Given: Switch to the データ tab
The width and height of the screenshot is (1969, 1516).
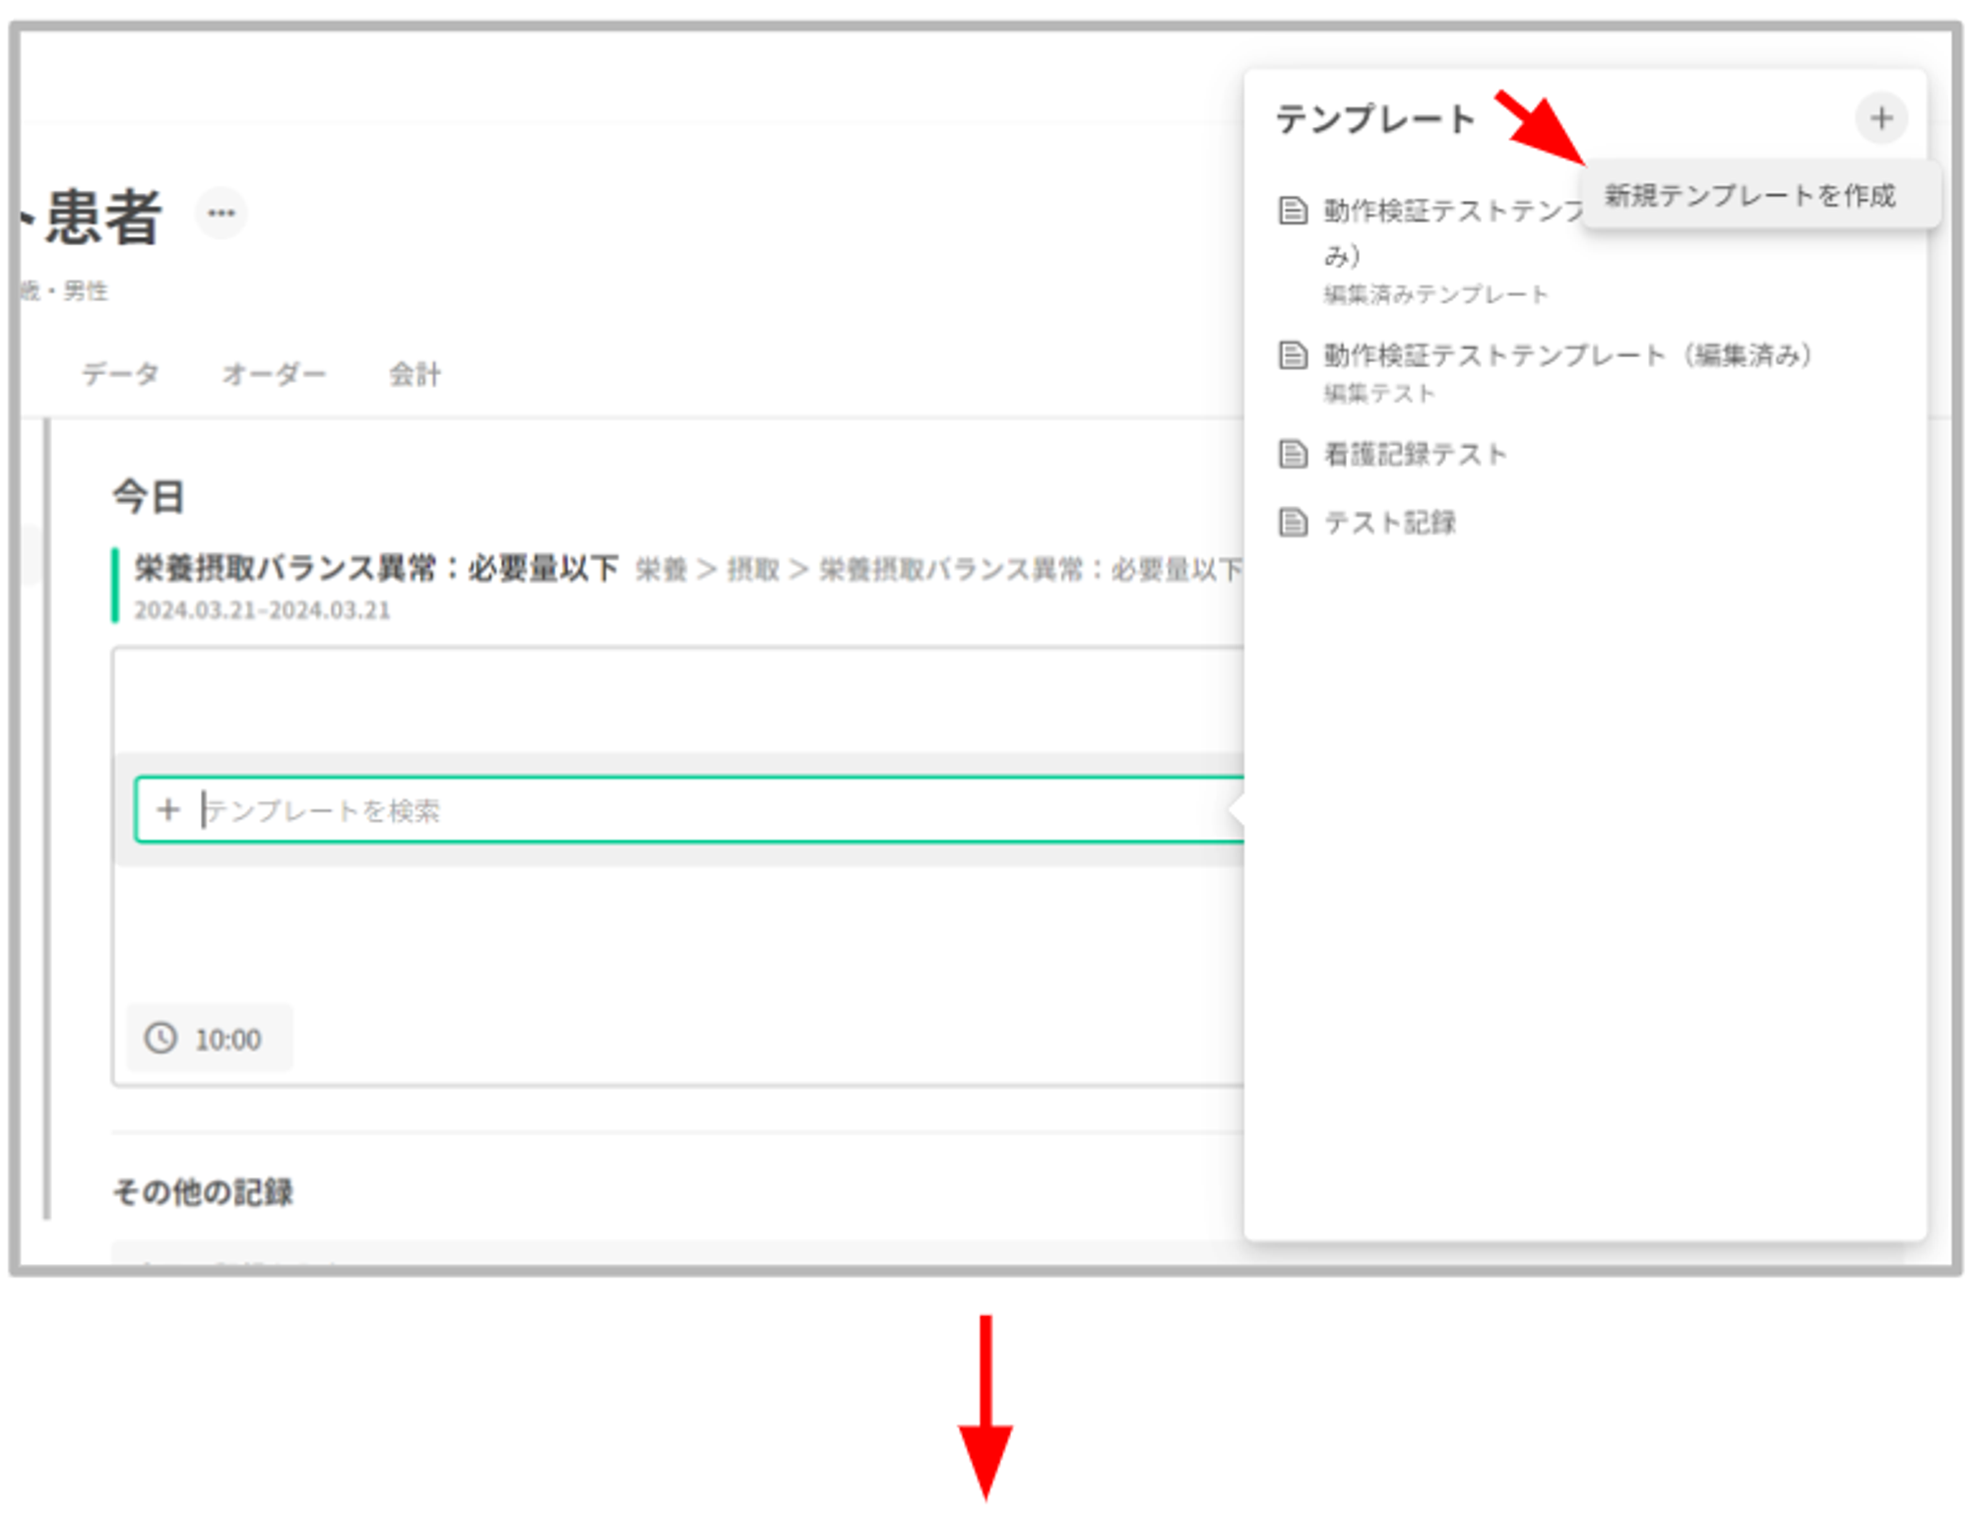Looking at the screenshot, I should pos(120,373).
